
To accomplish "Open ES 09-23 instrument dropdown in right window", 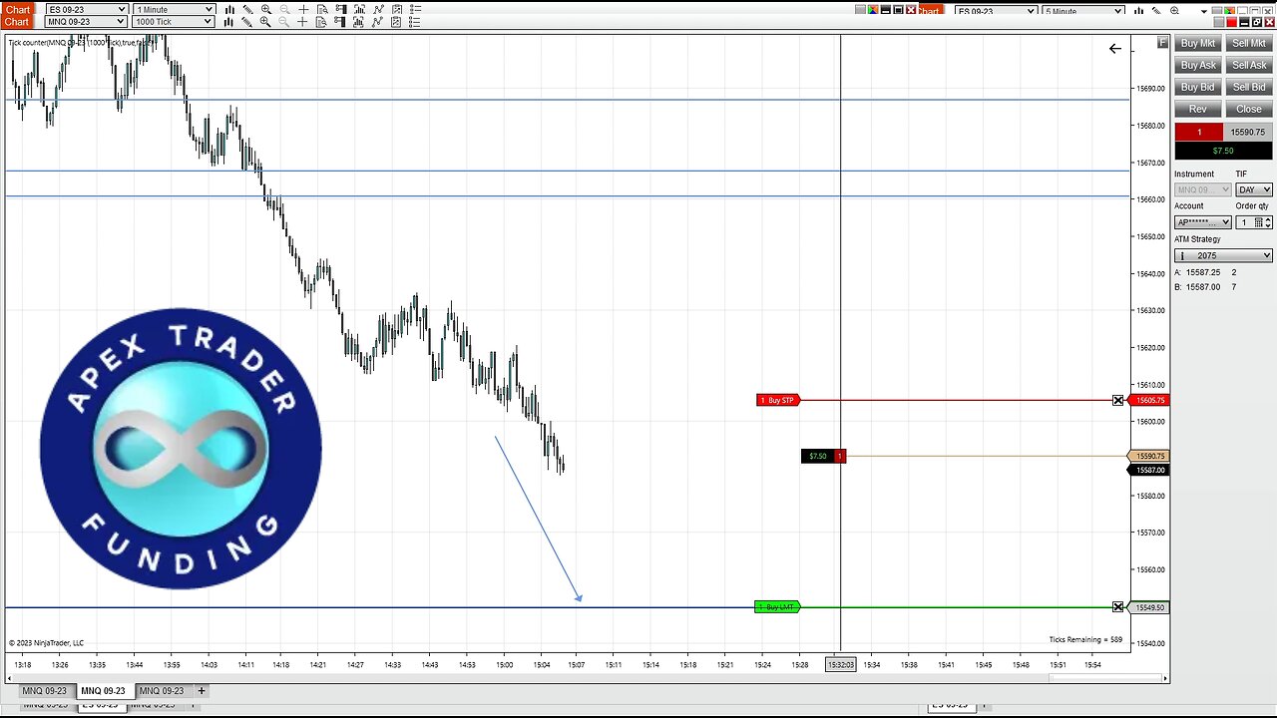I will click(x=996, y=11).
